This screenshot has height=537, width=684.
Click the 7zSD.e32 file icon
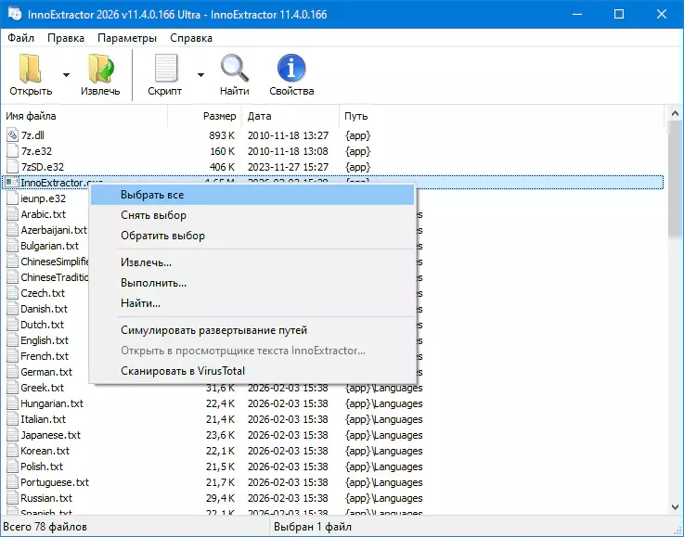[12, 167]
